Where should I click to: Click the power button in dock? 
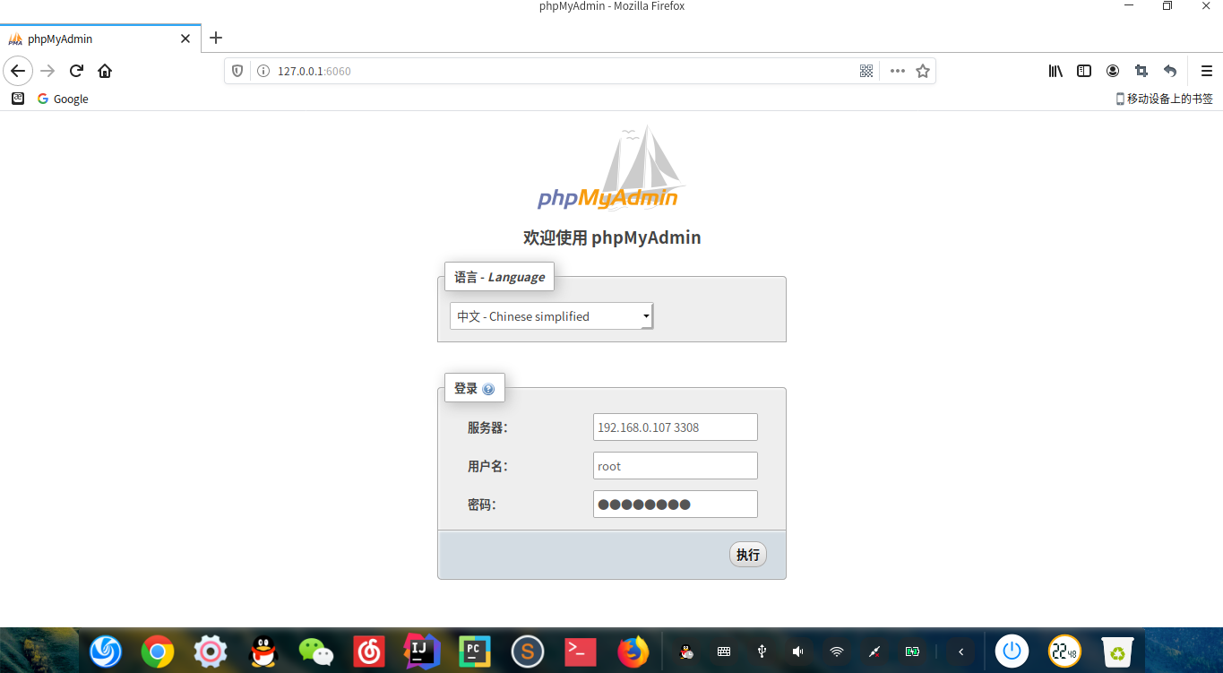[1012, 651]
